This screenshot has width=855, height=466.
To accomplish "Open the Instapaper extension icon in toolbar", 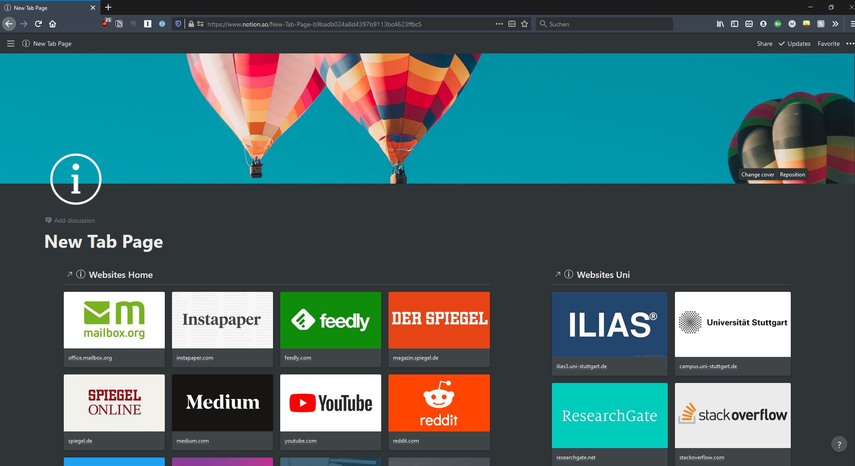I will pyautogui.click(x=147, y=24).
